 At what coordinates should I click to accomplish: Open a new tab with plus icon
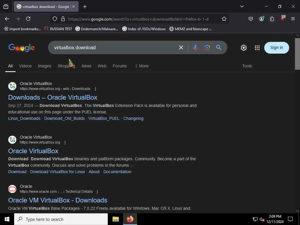85,7
